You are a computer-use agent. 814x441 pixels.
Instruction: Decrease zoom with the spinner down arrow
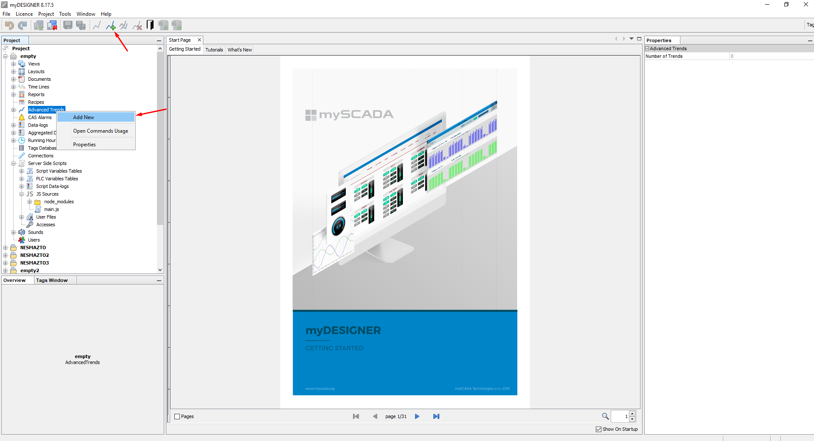coord(632,419)
